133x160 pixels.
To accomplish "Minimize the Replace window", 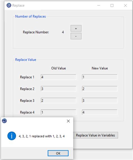I will 99,6.
